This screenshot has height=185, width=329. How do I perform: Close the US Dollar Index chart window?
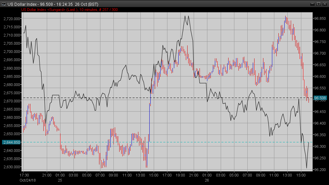pos(325,4)
